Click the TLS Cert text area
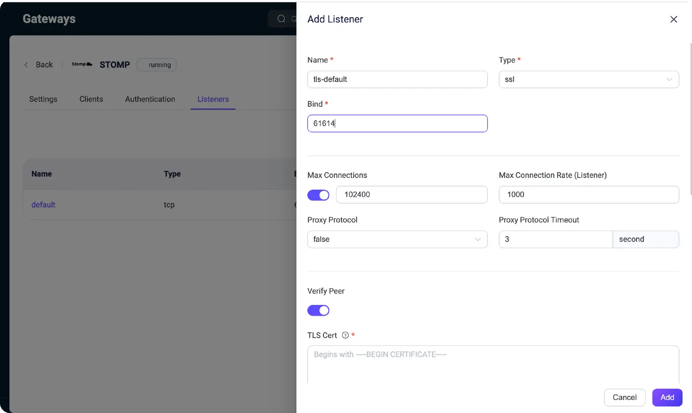The width and height of the screenshot is (692, 413). tap(493, 365)
